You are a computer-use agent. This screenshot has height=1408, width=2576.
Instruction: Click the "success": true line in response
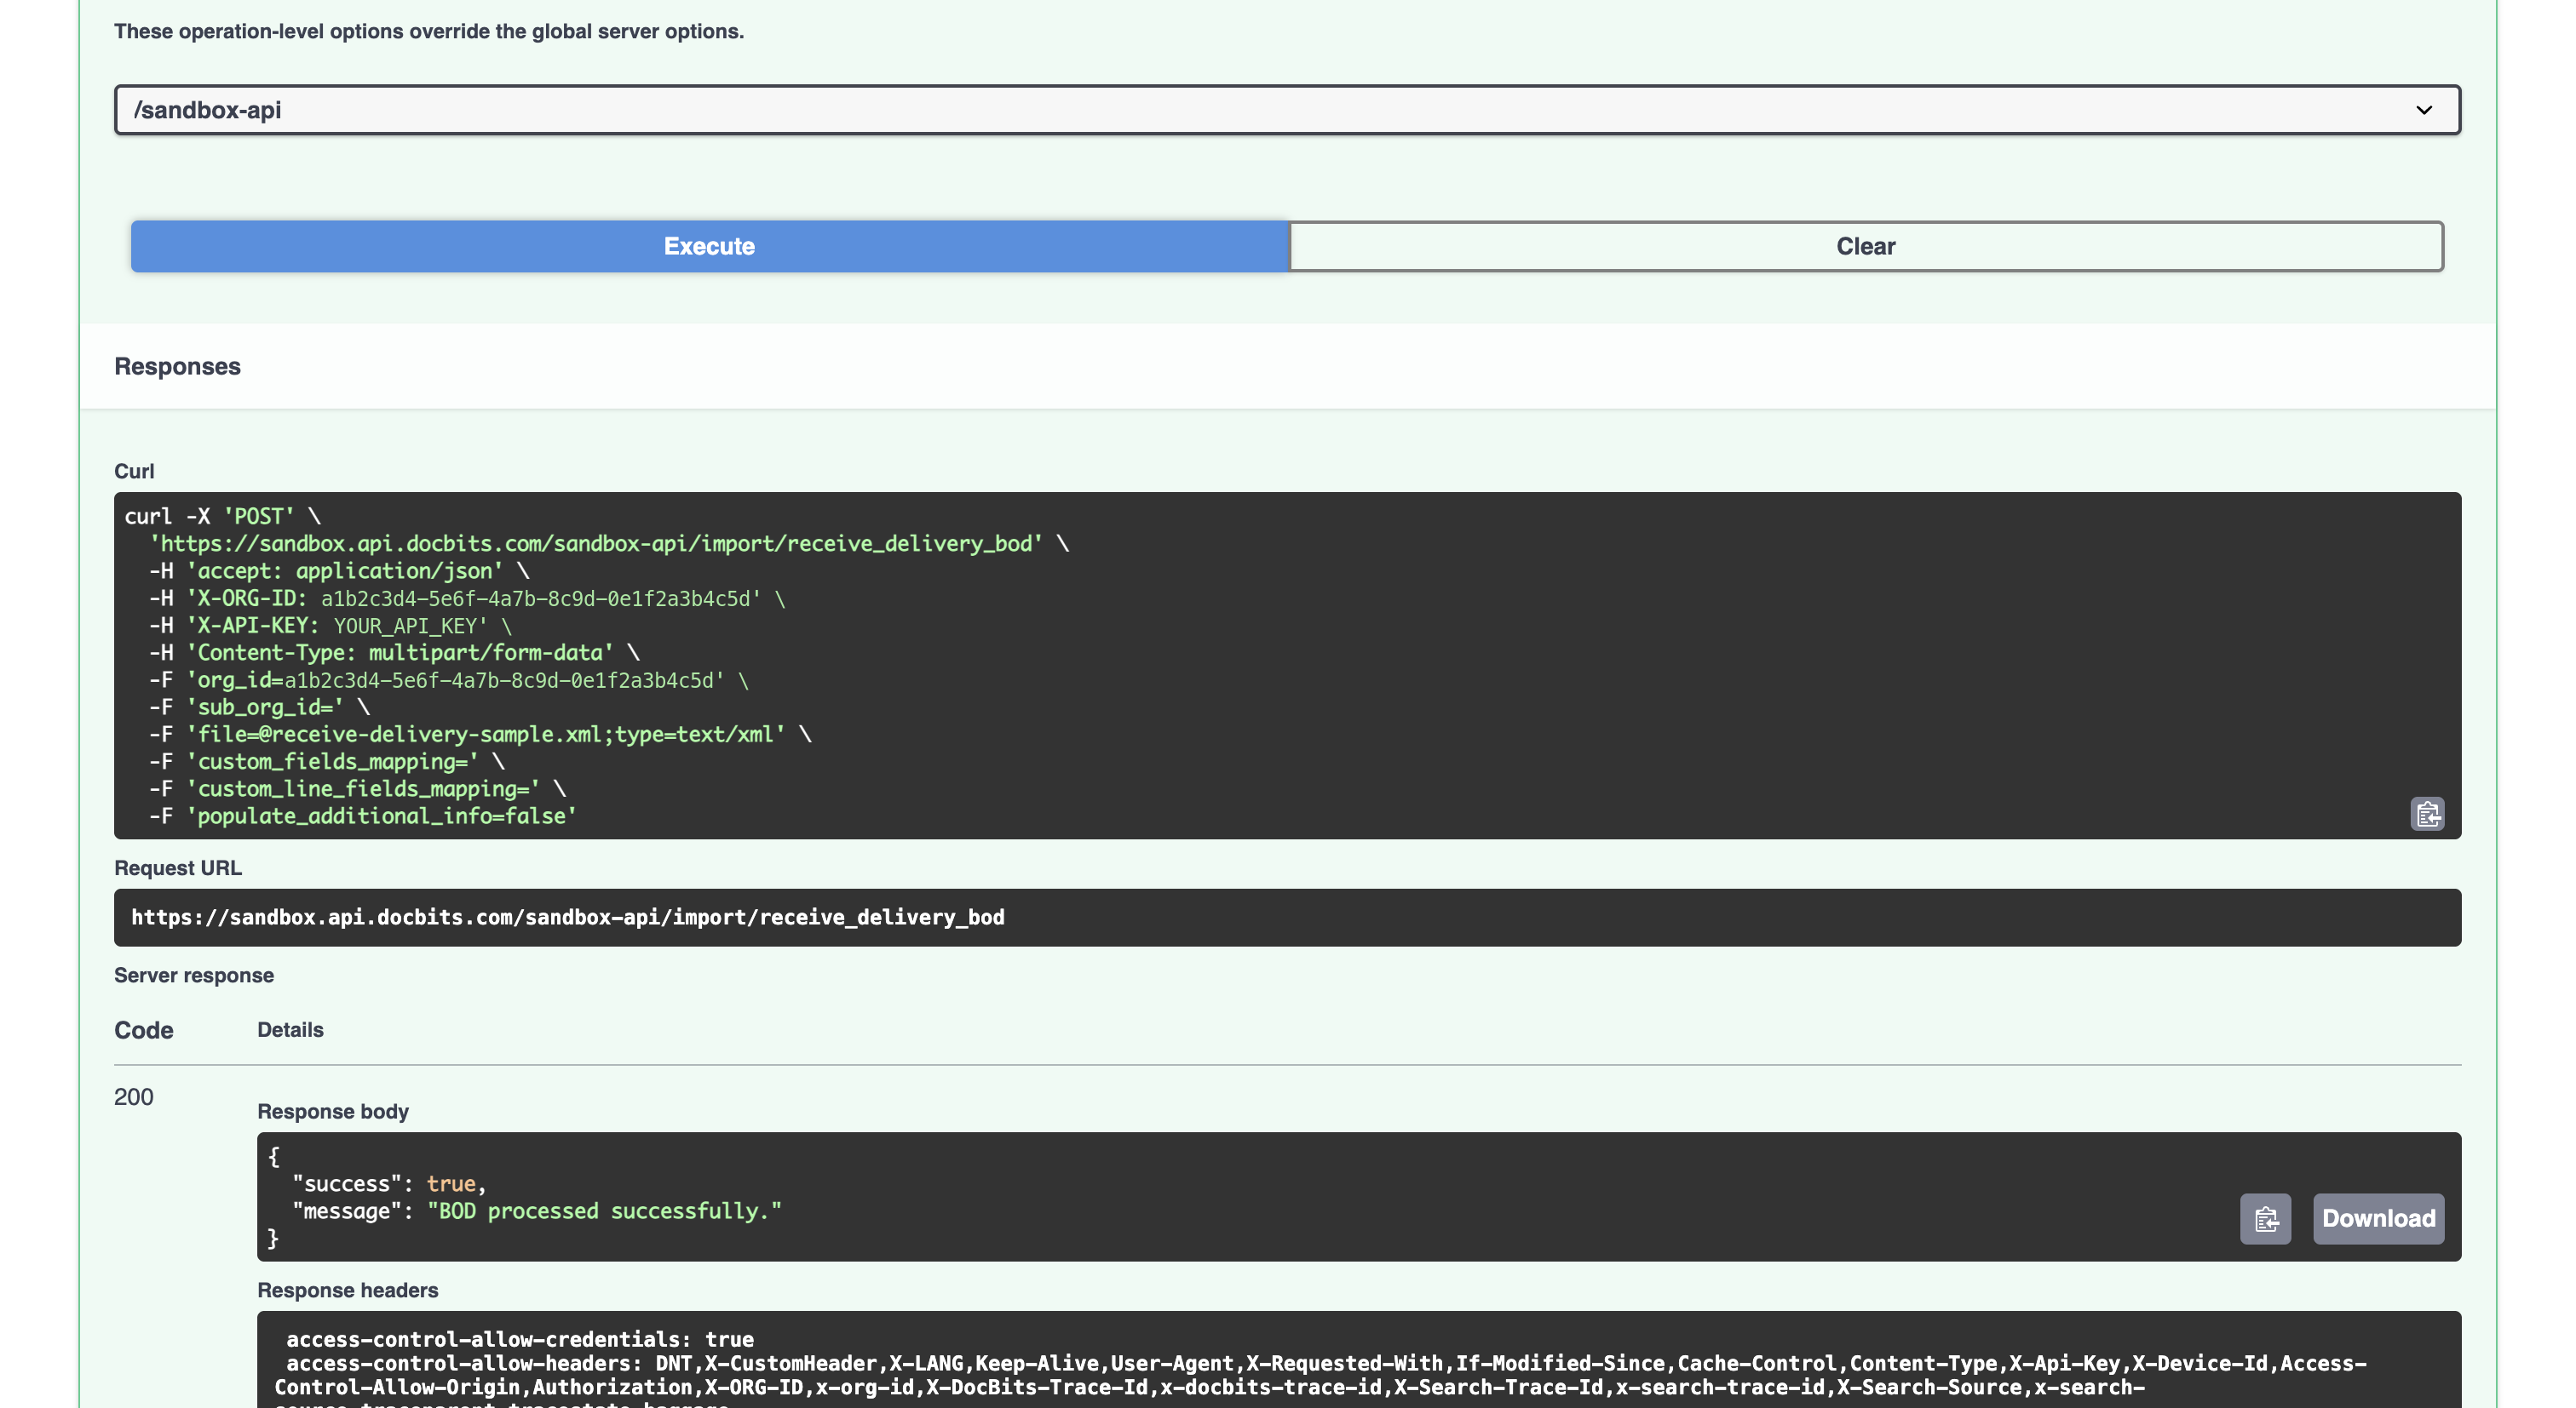click(389, 1184)
